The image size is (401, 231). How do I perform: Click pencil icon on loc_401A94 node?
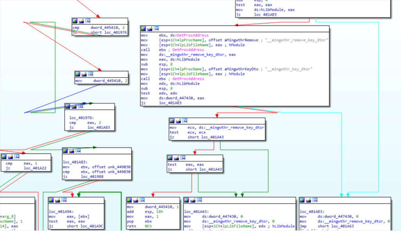(58, 200)
